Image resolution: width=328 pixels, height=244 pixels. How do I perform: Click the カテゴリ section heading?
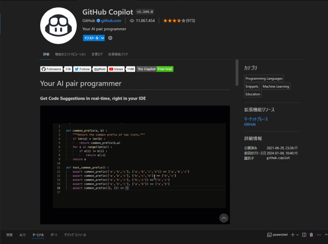coord(250,68)
